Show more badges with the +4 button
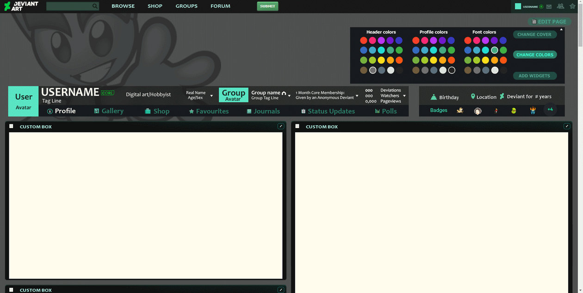 click(x=550, y=110)
